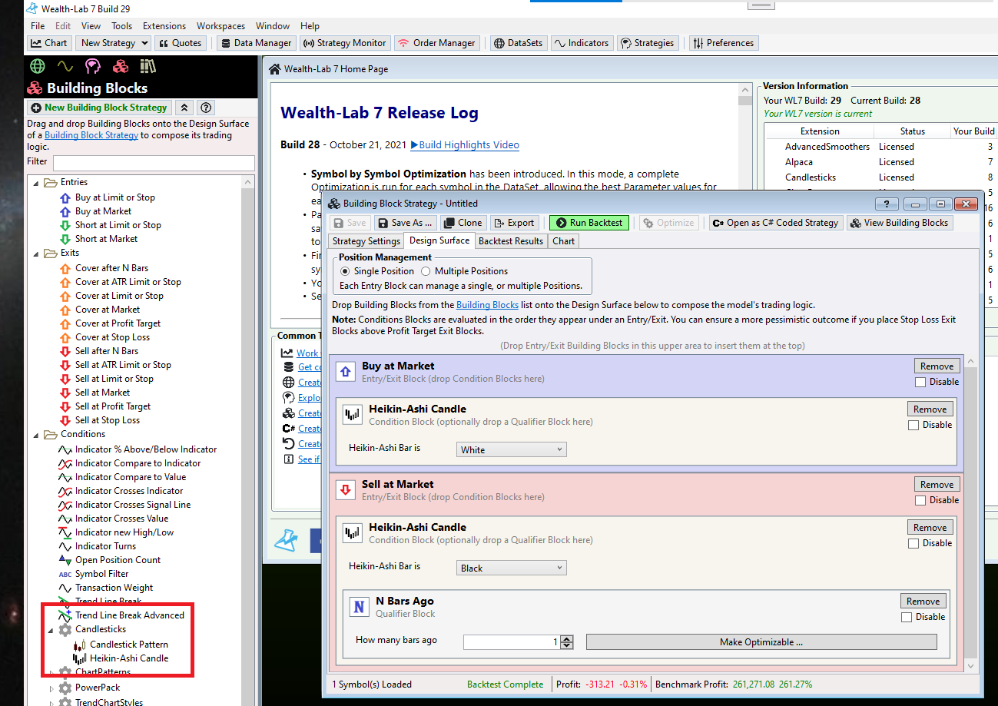Click the Sell at Market block arrow icon
The width and height of the screenshot is (998, 706).
click(346, 491)
